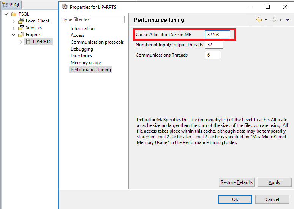The image size is (294, 209).
Task: Open the back history dropdown arrow
Action: (x=266, y=20)
